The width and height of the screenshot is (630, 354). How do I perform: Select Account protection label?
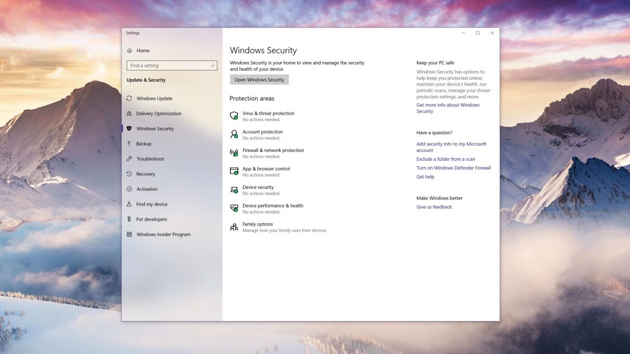click(x=263, y=132)
